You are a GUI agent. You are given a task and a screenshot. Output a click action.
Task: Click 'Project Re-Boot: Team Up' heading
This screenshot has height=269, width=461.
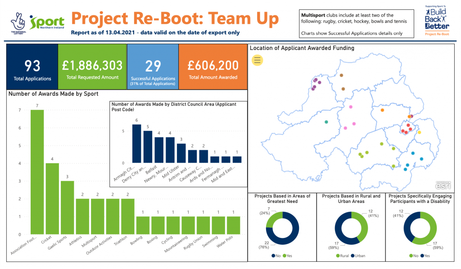[175, 18]
